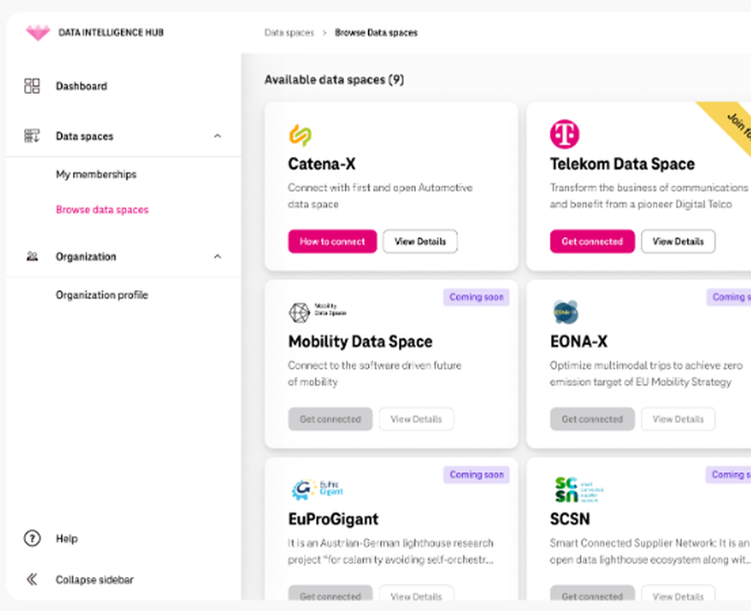Click the Help question mark icon
Image resolution: width=751 pixels, height=611 pixels.
32,538
